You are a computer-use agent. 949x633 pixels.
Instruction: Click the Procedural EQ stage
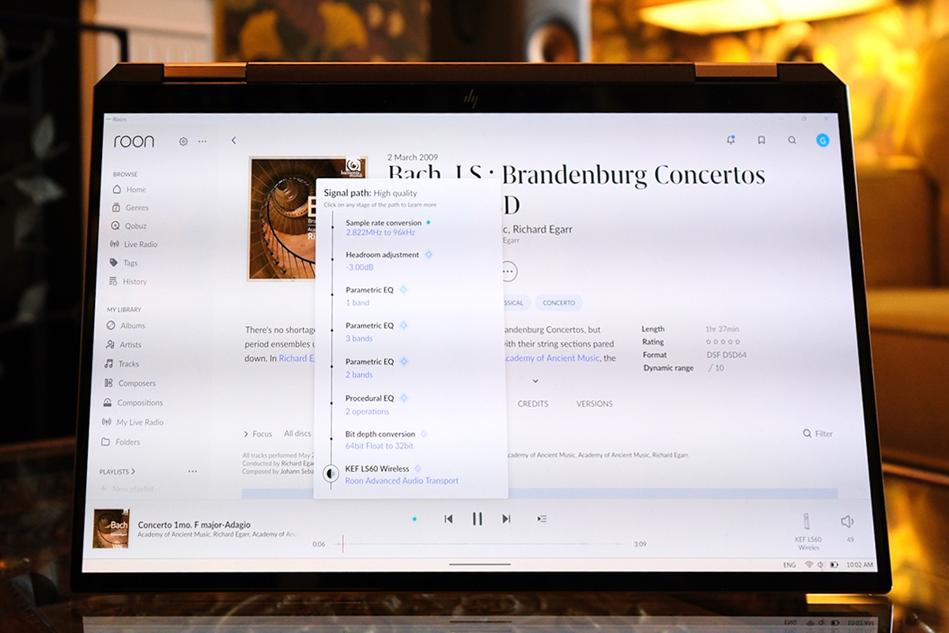(369, 398)
